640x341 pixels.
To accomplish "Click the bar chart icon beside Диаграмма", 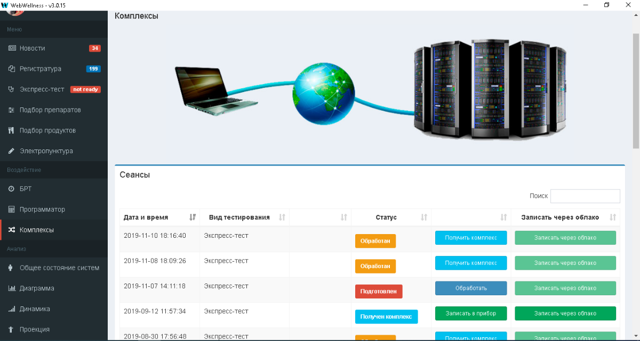I will click(x=12, y=288).
